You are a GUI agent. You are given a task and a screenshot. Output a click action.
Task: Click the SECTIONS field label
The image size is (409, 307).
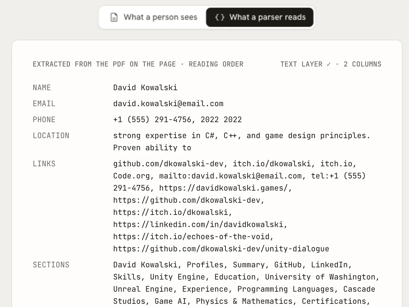[x=51, y=265]
